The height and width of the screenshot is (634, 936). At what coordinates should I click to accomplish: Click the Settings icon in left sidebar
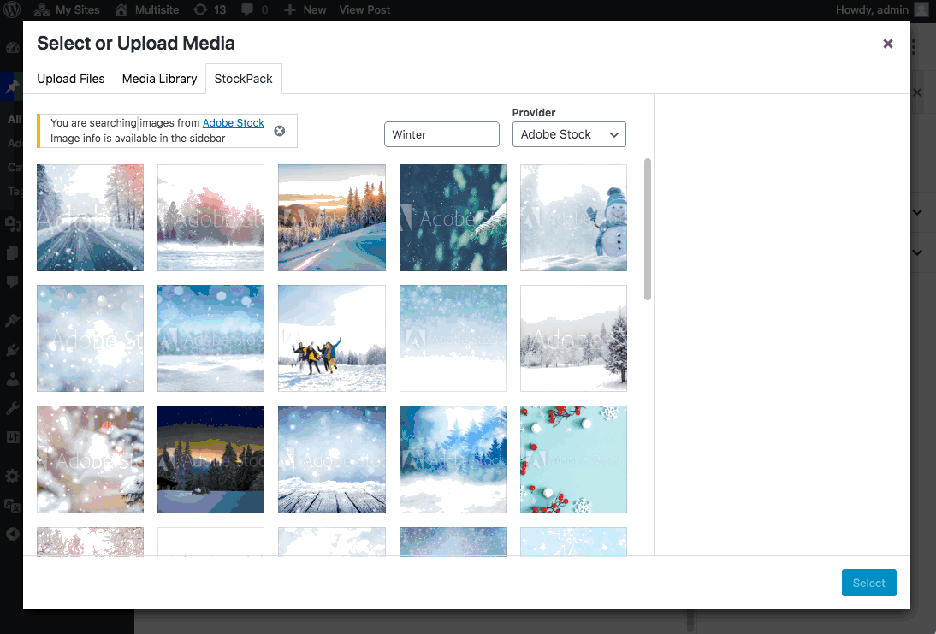click(x=12, y=476)
